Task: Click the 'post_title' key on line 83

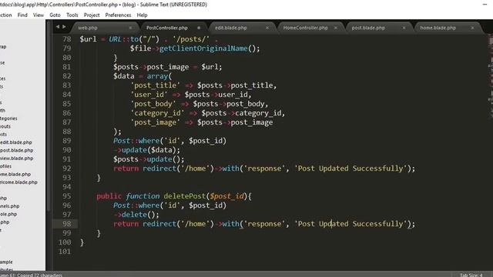Action: [156, 85]
